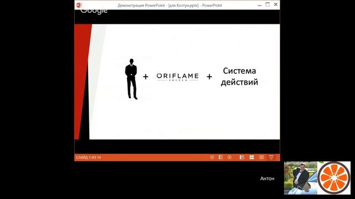Click the 'Антон' participant name label
355x199 pixels.
pos(267,179)
